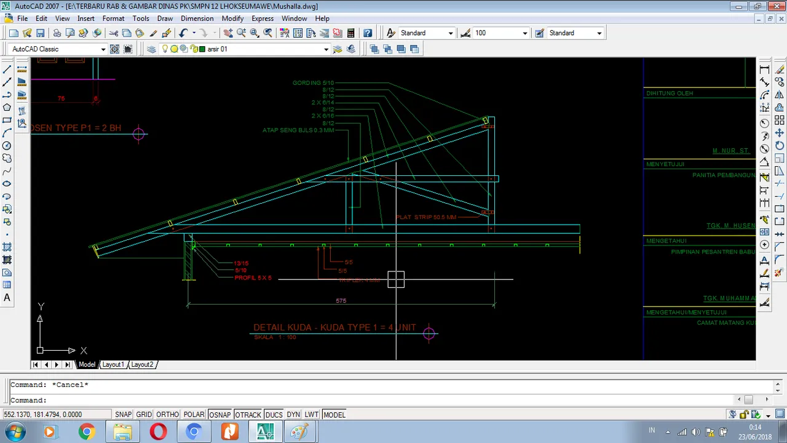
Task: Toggle POLAR tracking in status bar
Action: (194, 415)
